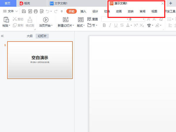The width and height of the screenshot is (176, 132).
Task: Expand the font name dropdown arrow
Action: tap(127, 19)
